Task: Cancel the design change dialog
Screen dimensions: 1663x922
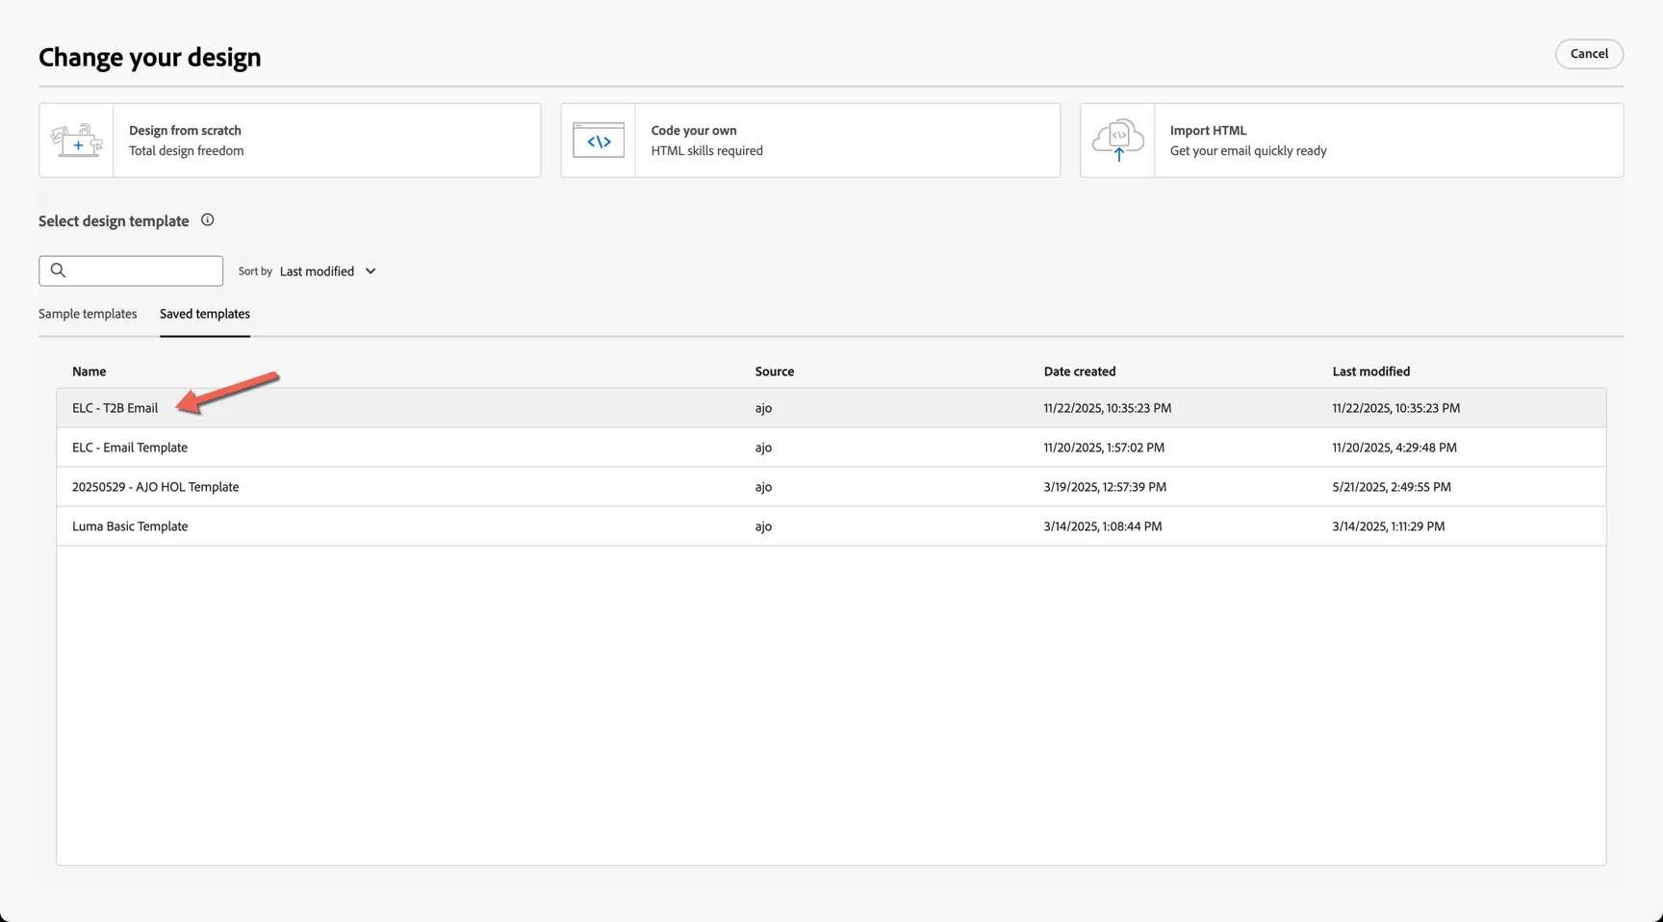Action: point(1589,54)
